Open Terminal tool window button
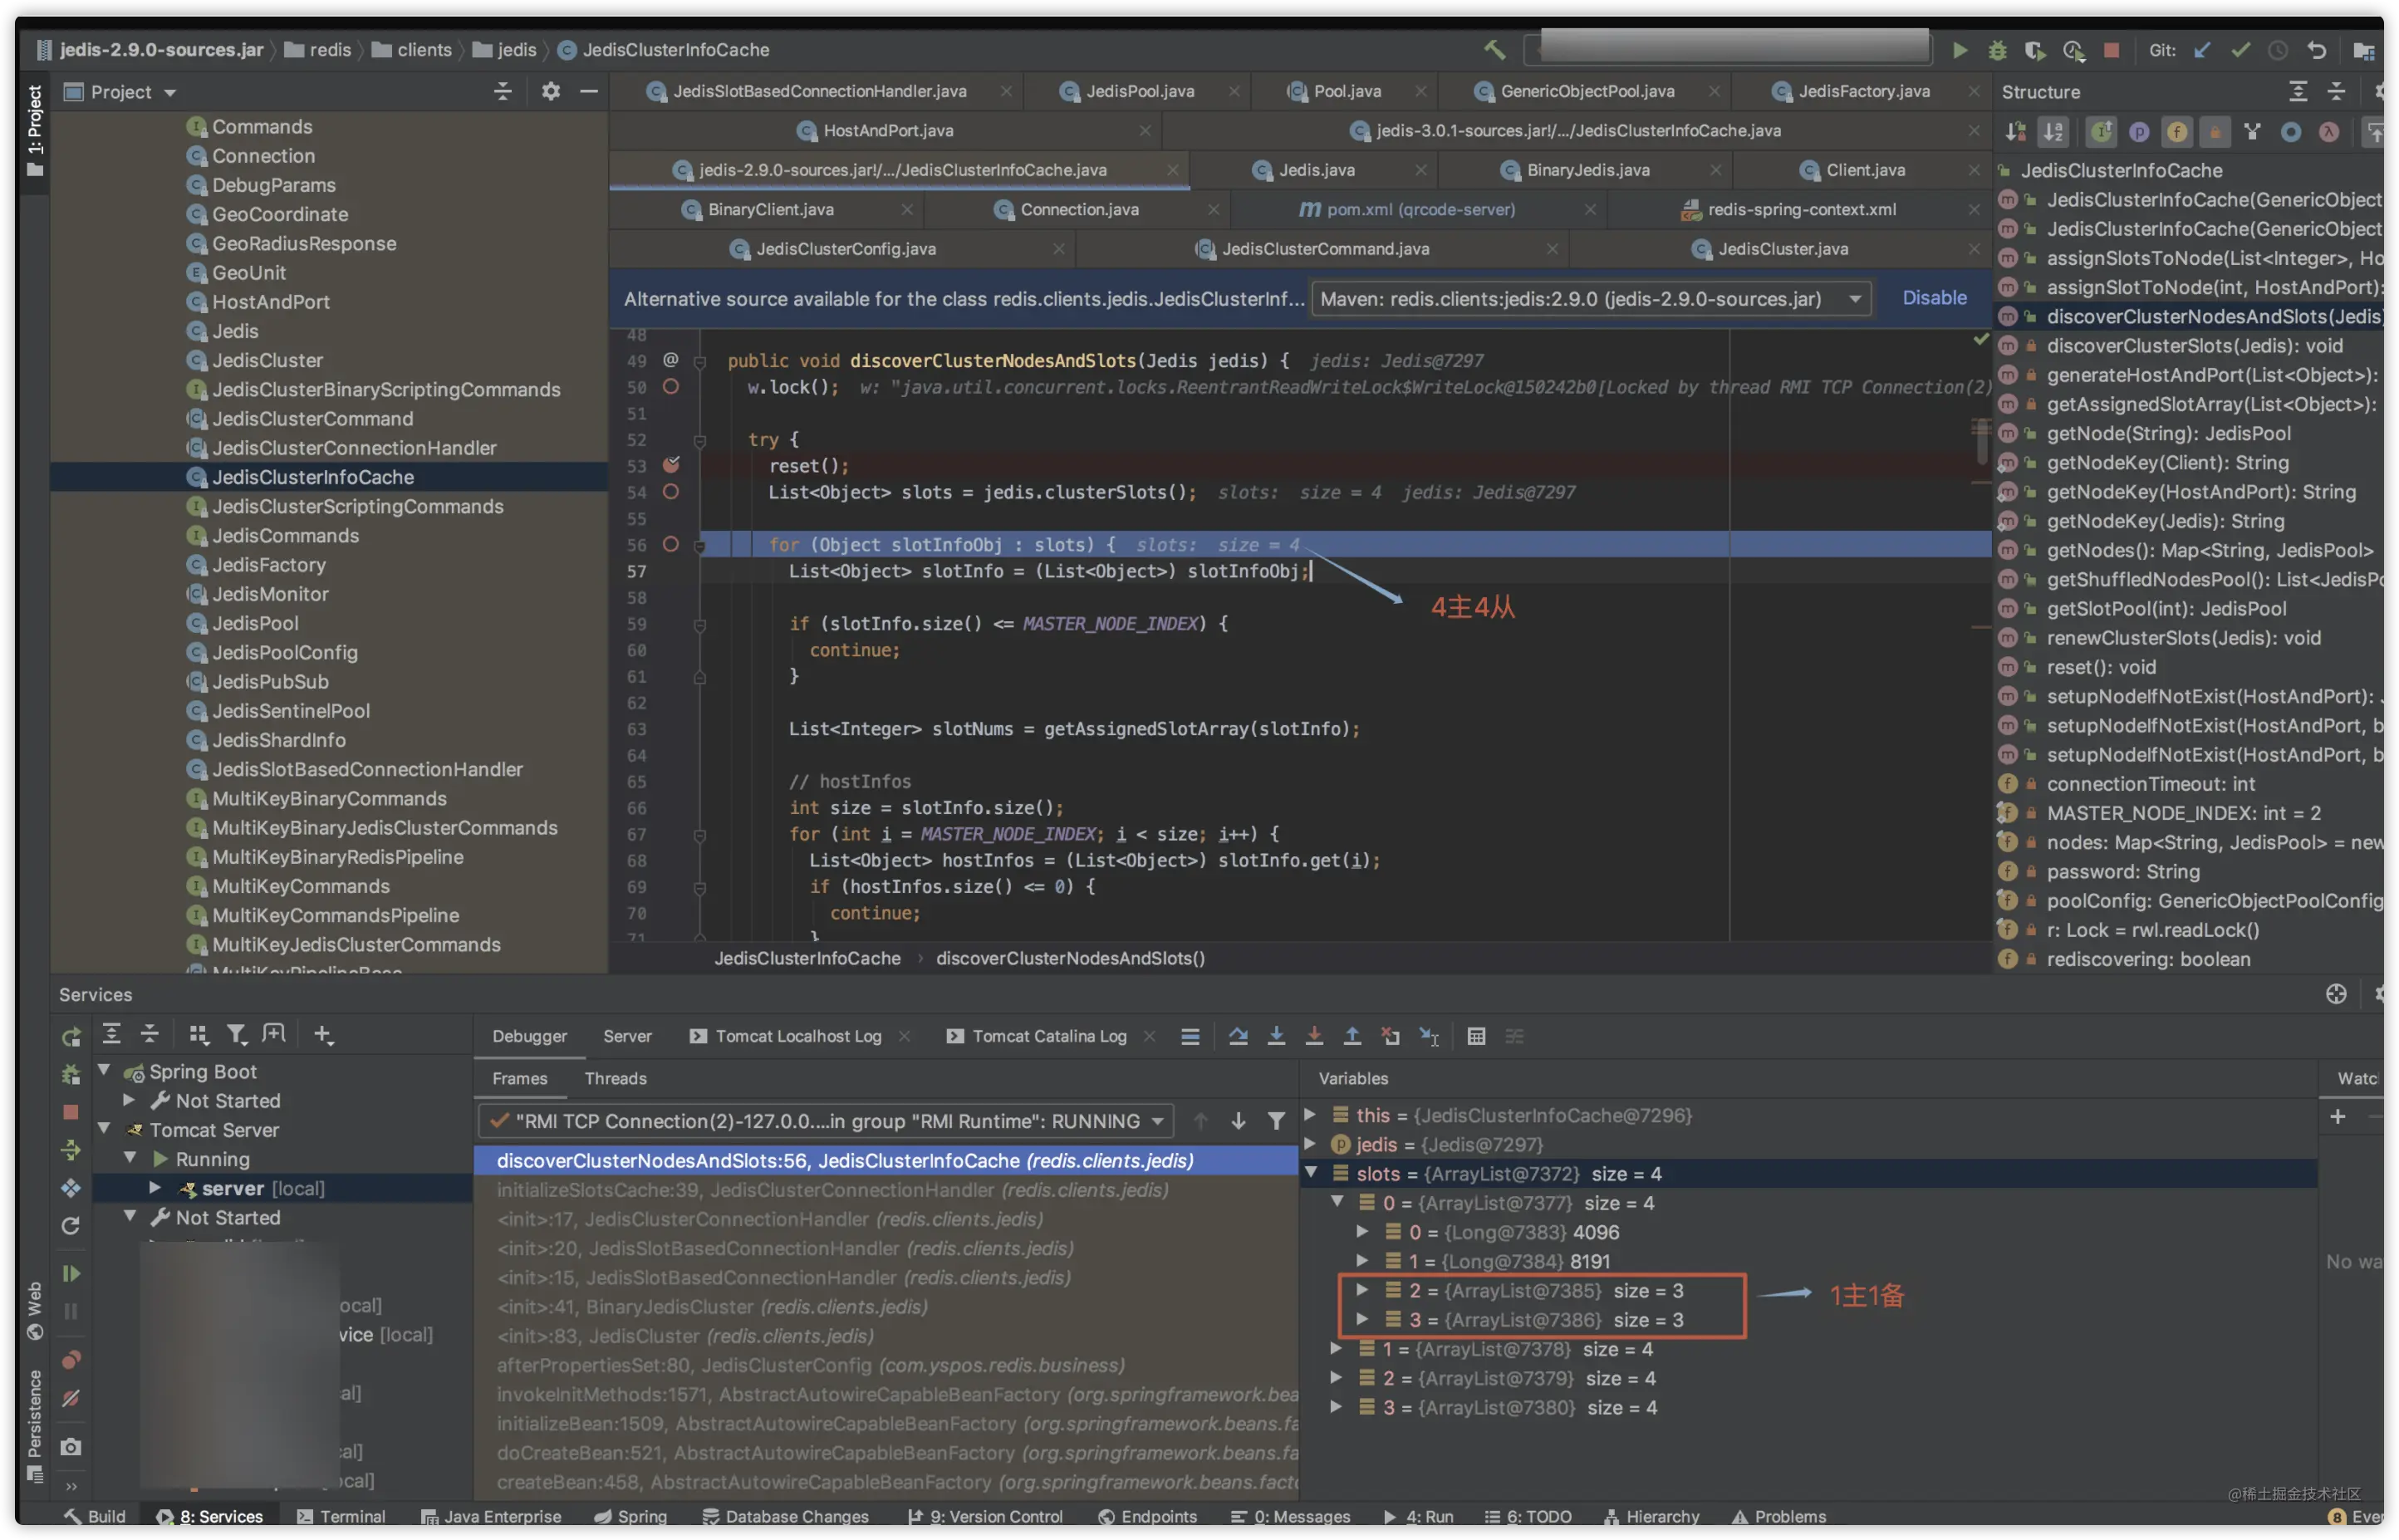 (342, 1516)
